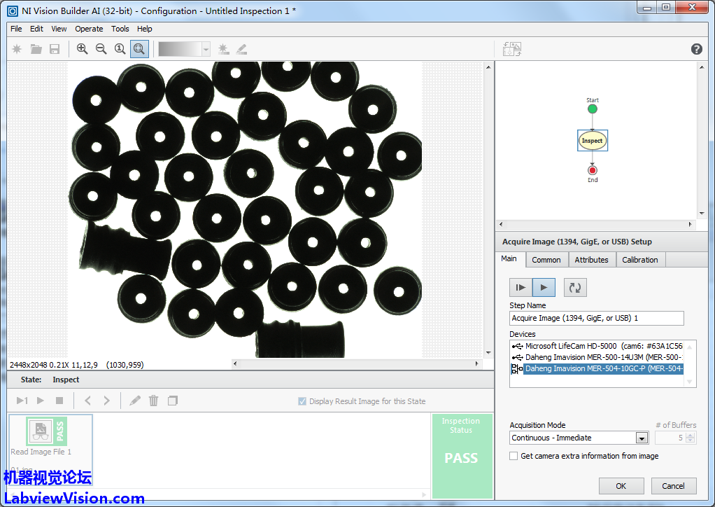Toggle the inspection view icon in toolbar

(x=512, y=49)
